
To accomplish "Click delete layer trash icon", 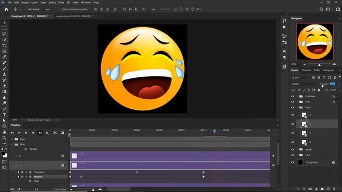I will 334,189.
